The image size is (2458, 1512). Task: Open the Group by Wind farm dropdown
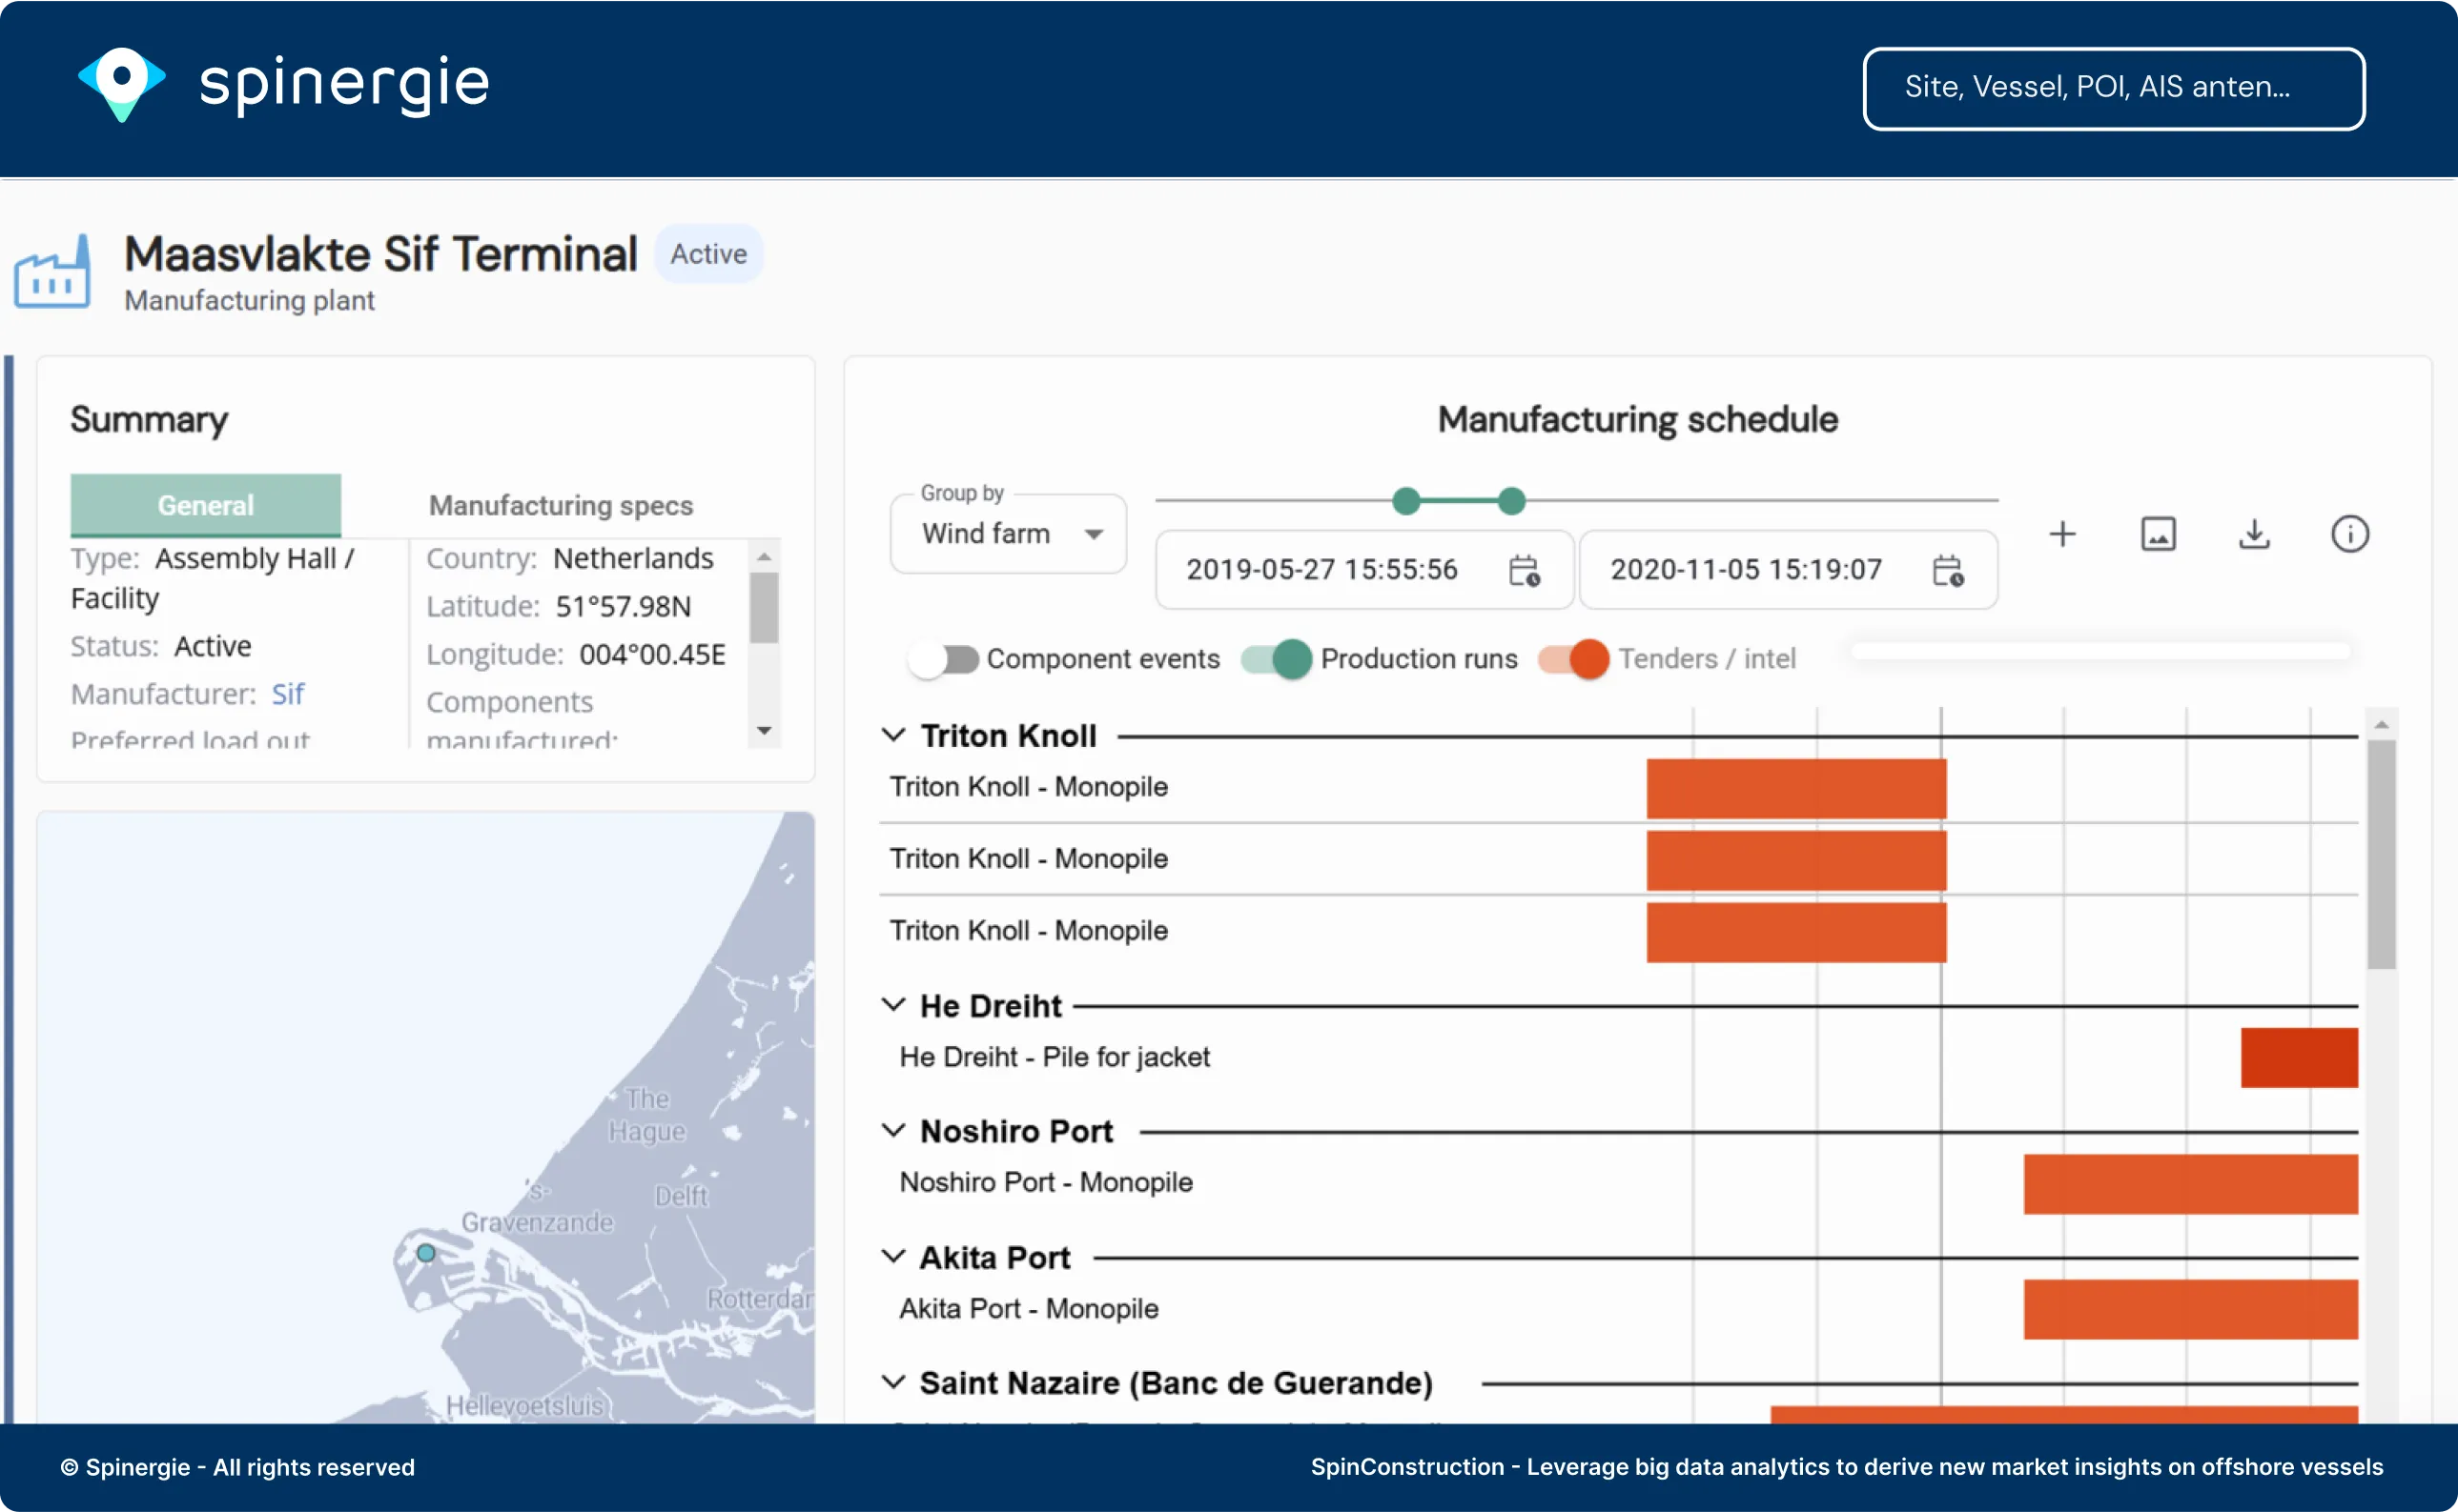(1008, 534)
